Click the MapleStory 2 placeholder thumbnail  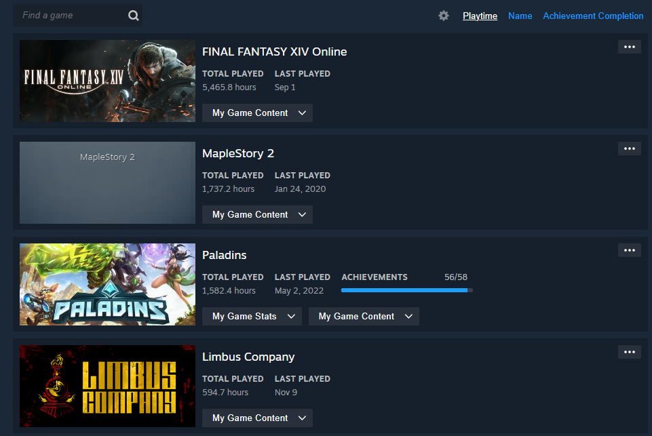pyautogui.click(x=107, y=183)
